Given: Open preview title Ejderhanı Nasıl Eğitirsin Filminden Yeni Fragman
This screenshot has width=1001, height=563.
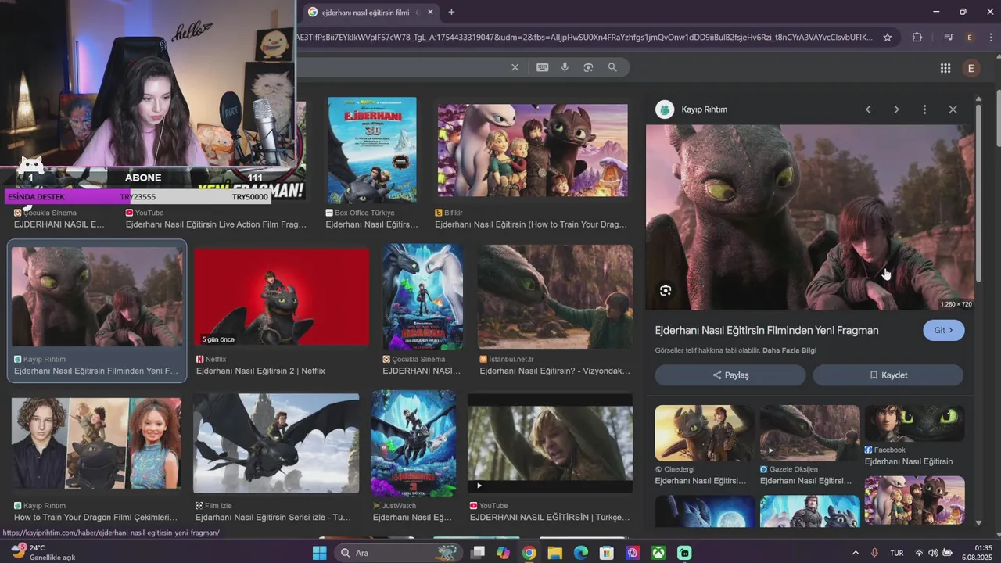Looking at the screenshot, I should (766, 330).
